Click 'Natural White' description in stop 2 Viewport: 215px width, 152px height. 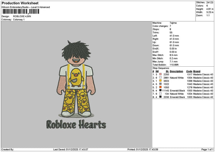(177, 78)
